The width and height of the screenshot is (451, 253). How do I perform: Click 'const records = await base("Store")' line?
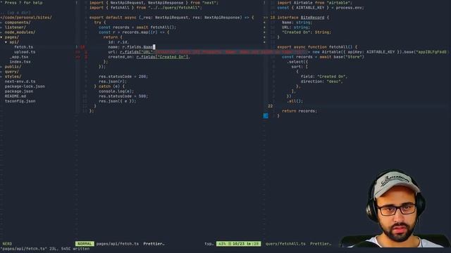[323, 57]
